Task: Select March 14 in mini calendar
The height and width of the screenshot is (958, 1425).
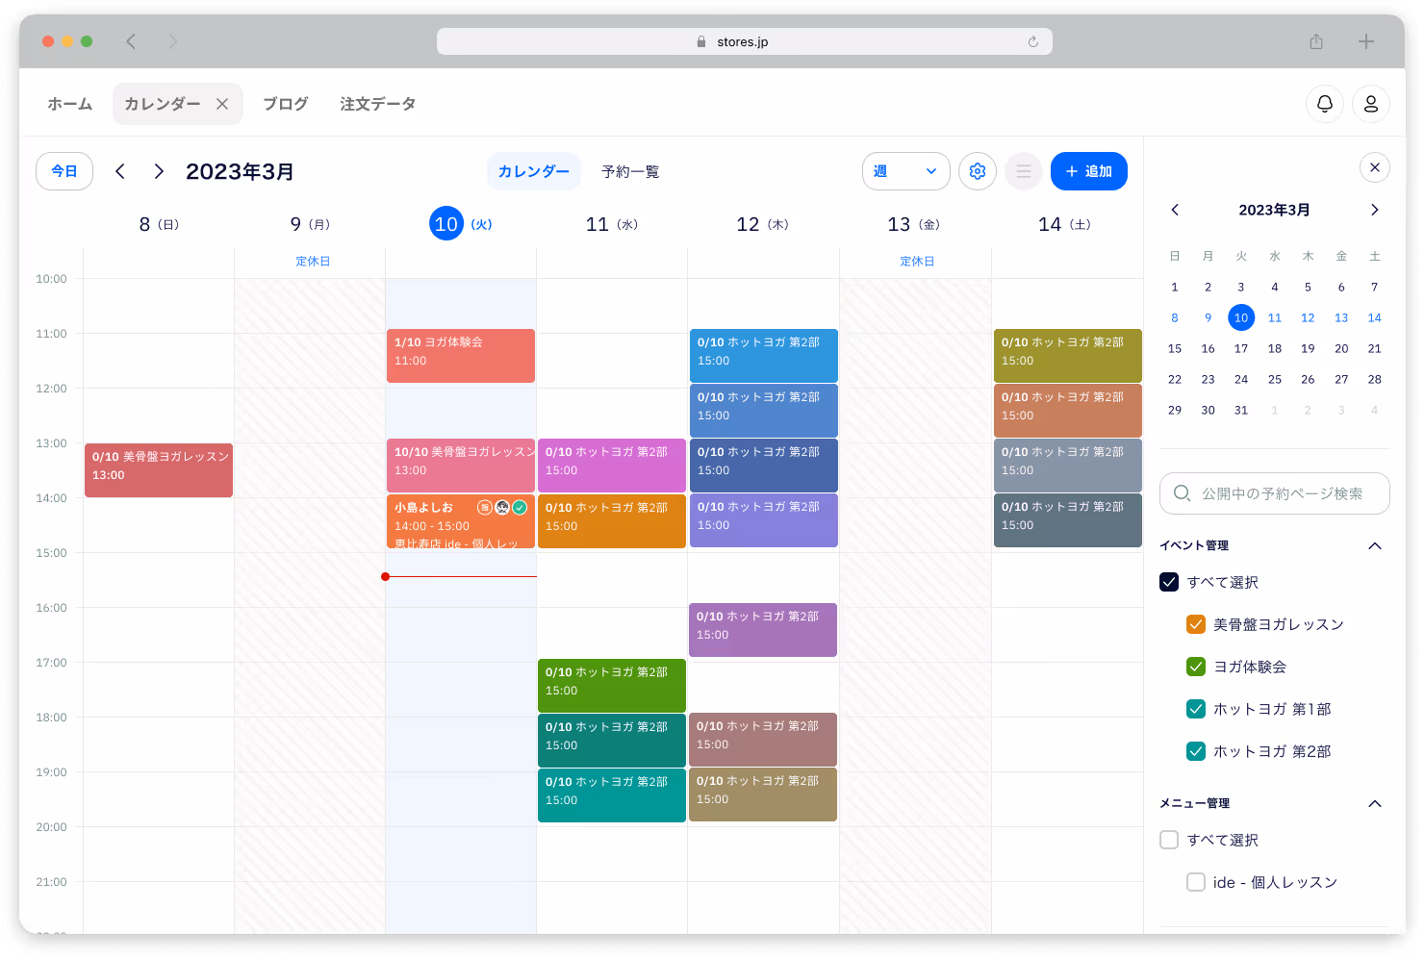Action: pyautogui.click(x=1375, y=317)
